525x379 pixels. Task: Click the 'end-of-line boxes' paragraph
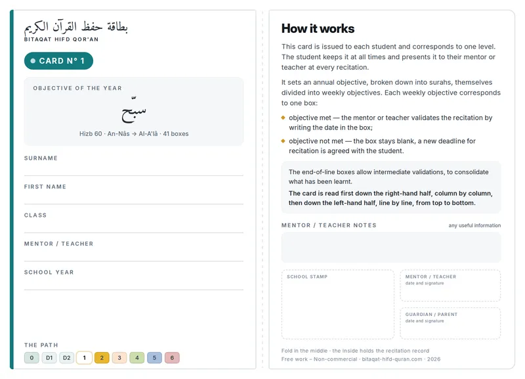(388, 177)
